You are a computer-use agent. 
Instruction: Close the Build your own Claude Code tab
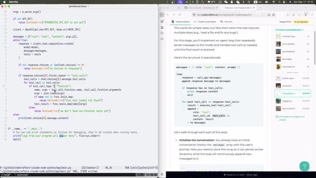click(254, 8)
